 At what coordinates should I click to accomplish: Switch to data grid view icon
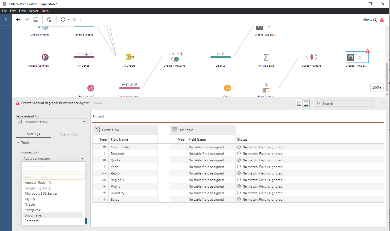[299, 103]
